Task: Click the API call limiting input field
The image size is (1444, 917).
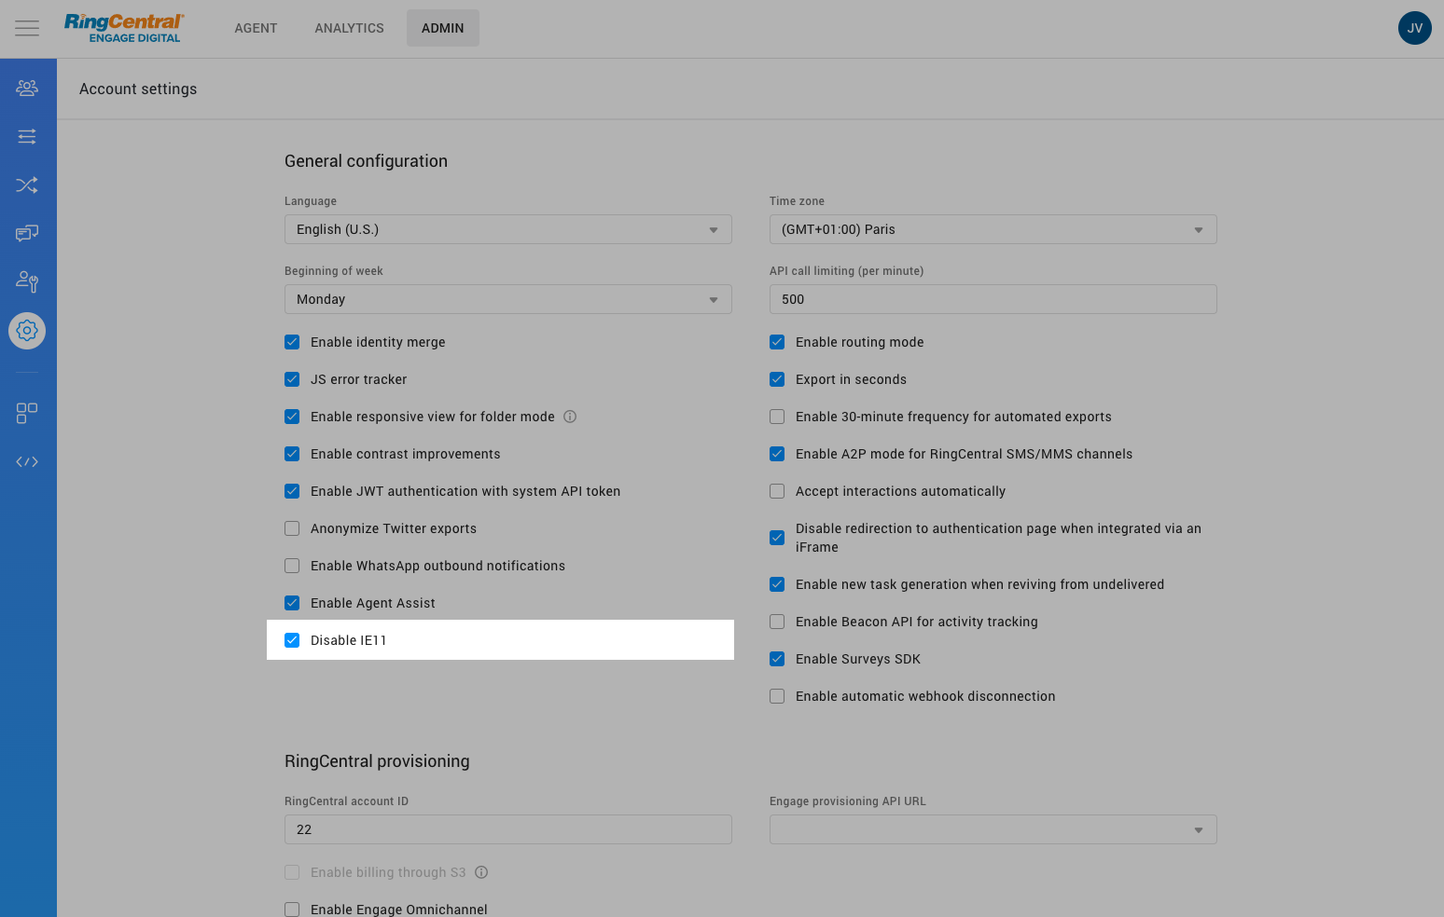Action: (993, 299)
